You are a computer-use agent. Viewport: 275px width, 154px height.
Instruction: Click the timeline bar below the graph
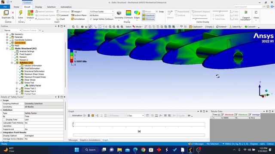[x=139, y=135]
